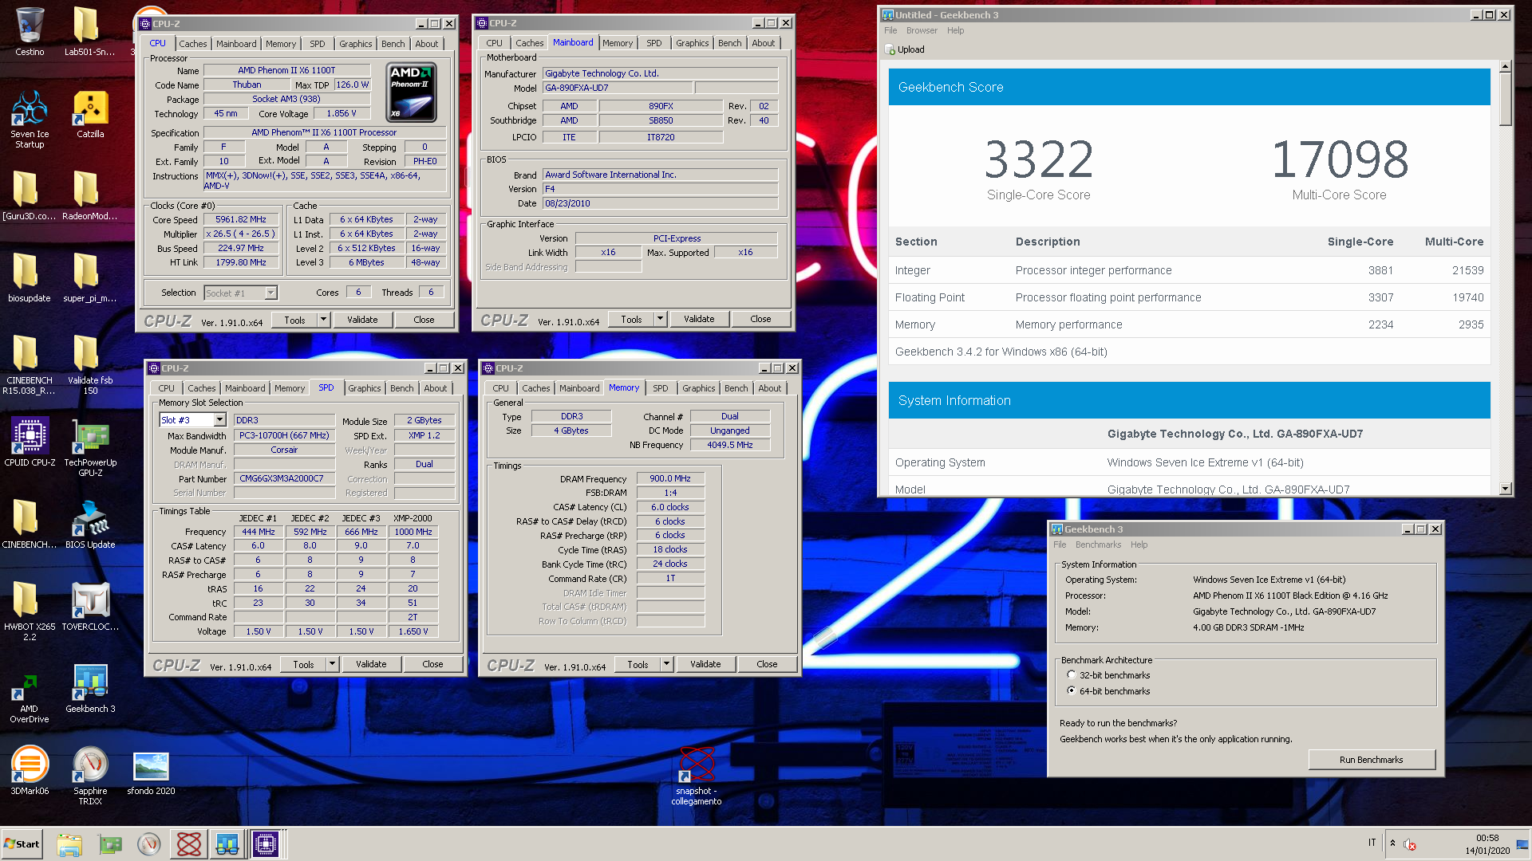Select 32-bit benchmarks radio button
Screen dimensions: 1532x861
tap(1072, 675)
